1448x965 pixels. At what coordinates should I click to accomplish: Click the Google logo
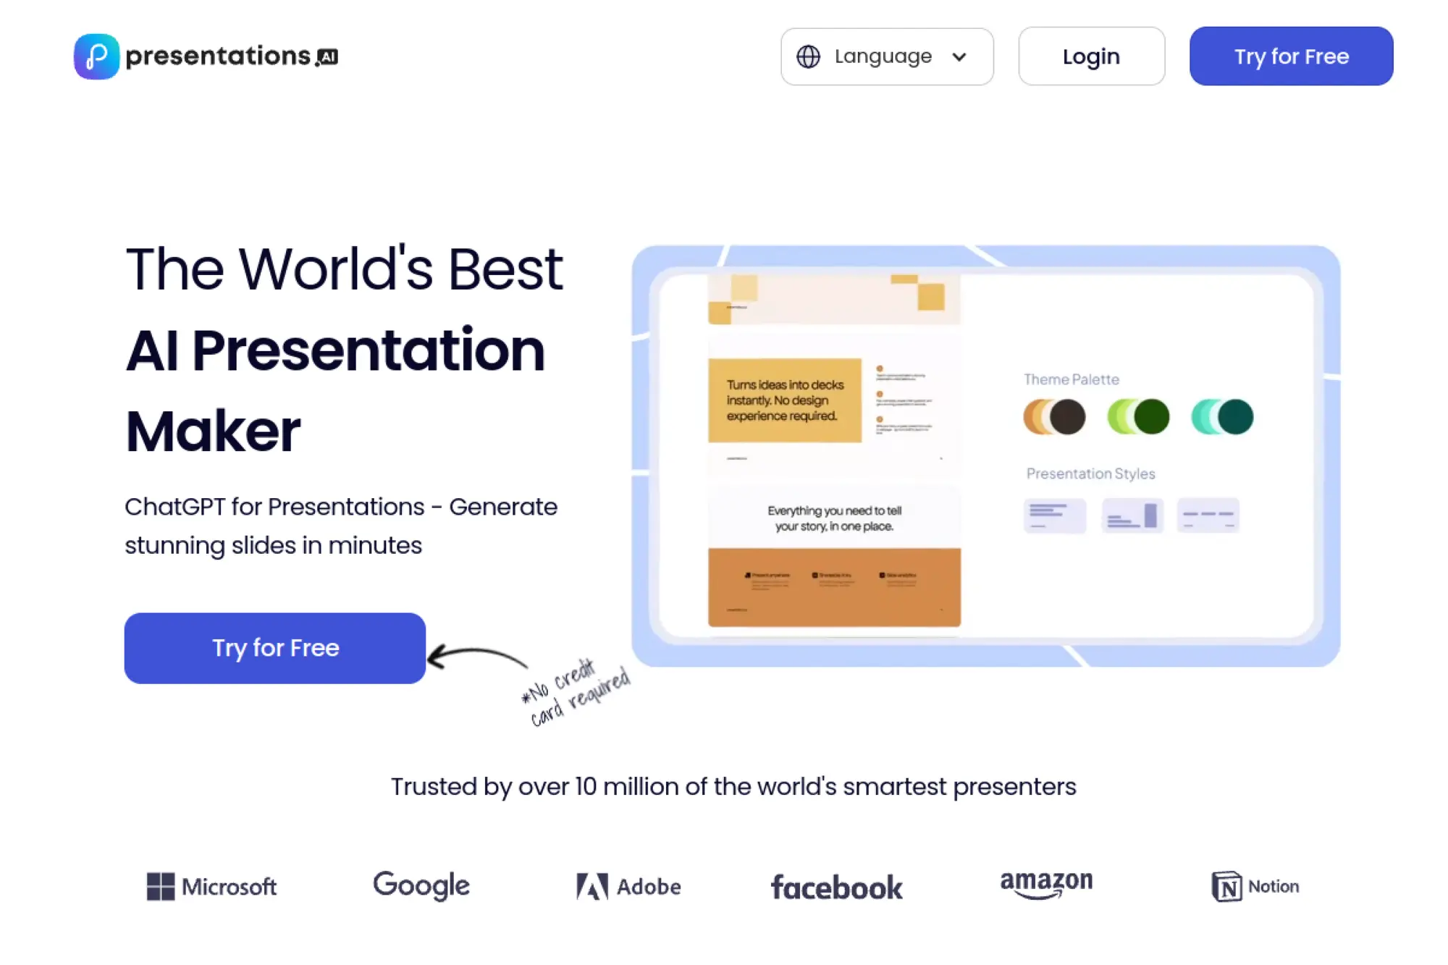pos(421,885)
